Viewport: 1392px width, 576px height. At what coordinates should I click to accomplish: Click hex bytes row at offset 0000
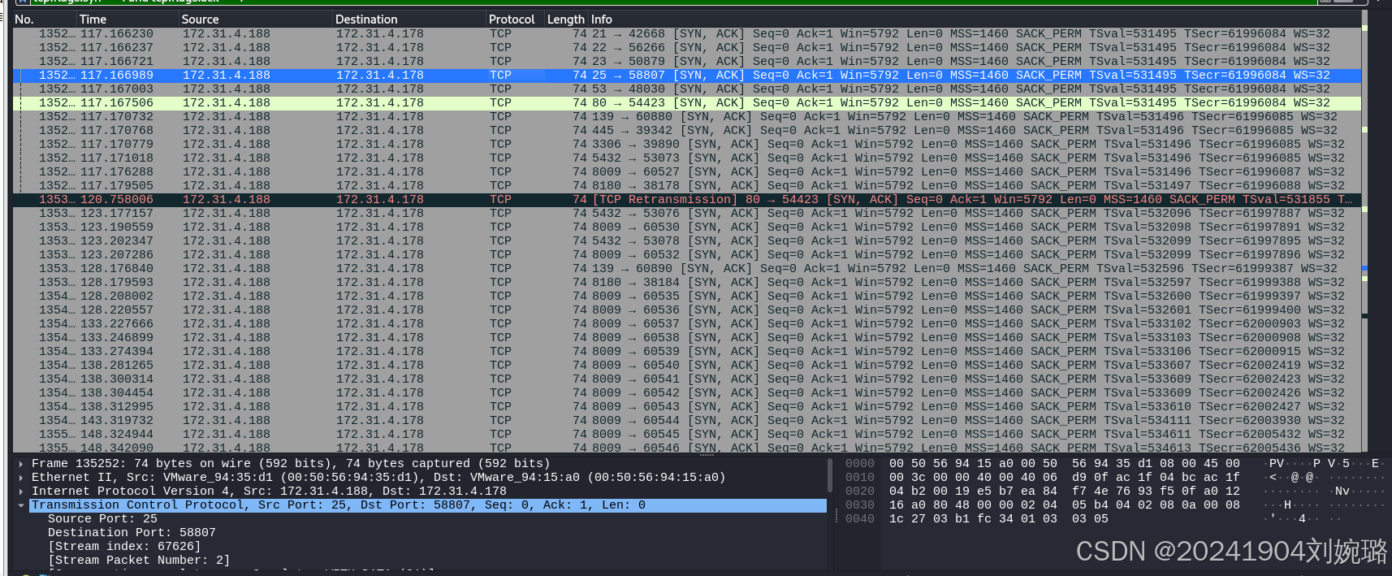tap(1064, 464)
